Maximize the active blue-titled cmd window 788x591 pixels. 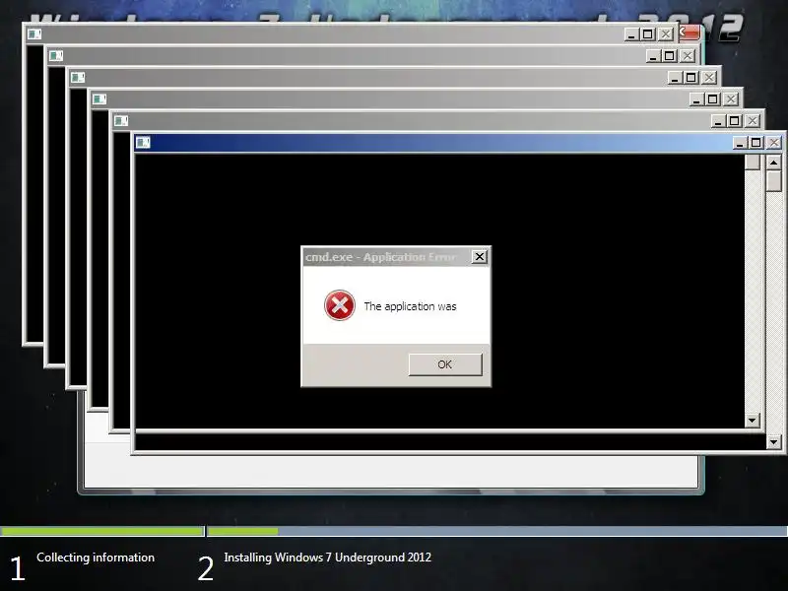755,143
